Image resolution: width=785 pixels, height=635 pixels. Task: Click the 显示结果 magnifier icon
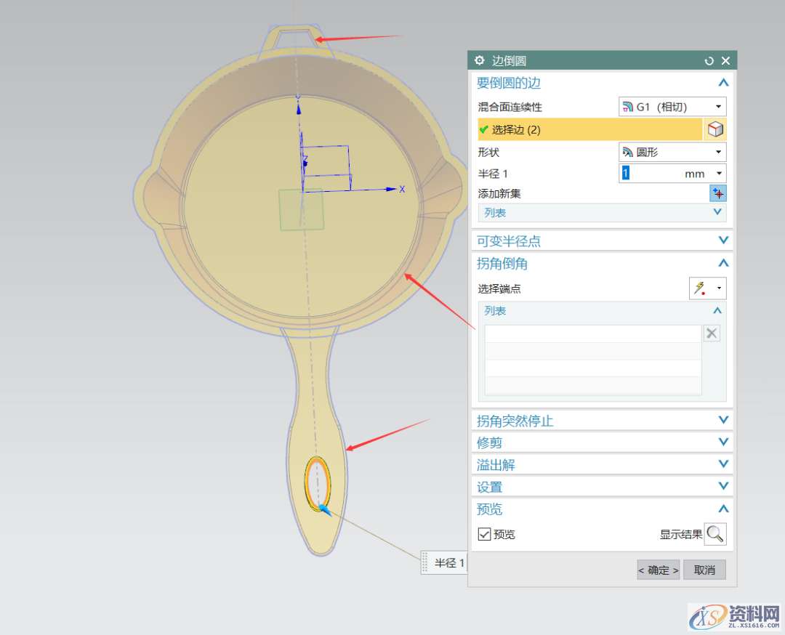click(715, 534)
